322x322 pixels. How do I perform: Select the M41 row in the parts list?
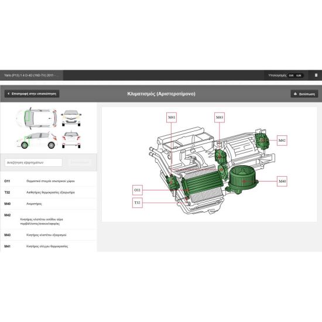pyautogui.click(x=49, y=246)
